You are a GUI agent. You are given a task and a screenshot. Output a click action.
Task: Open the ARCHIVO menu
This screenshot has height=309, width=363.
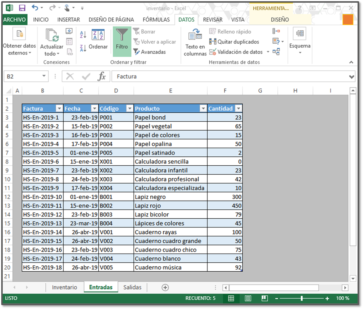15,20
